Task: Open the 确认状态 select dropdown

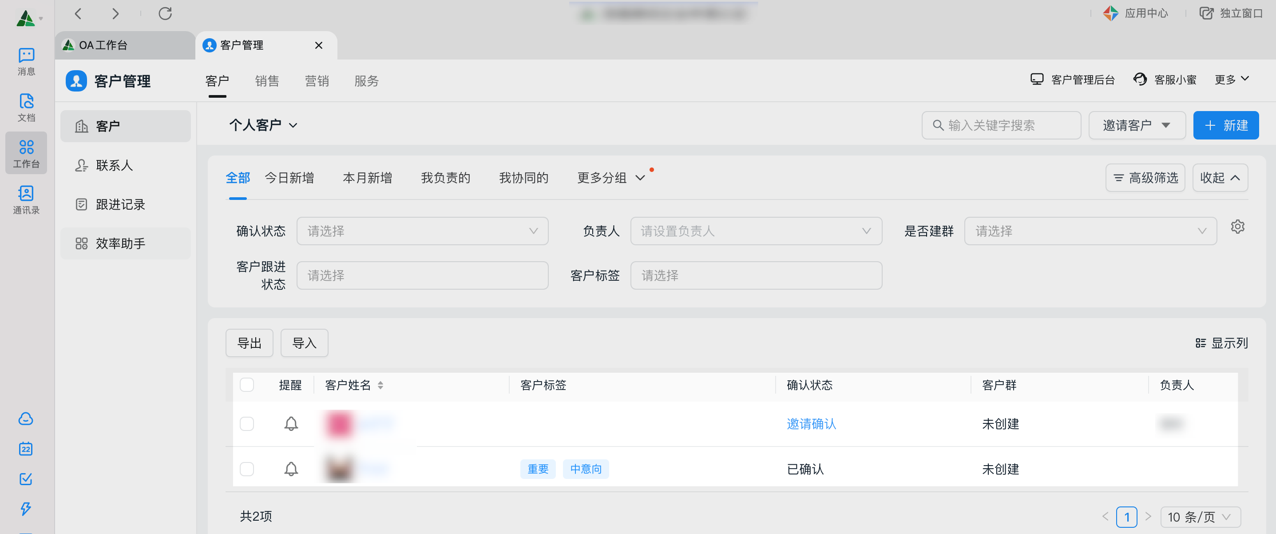Action: [422, 231]
